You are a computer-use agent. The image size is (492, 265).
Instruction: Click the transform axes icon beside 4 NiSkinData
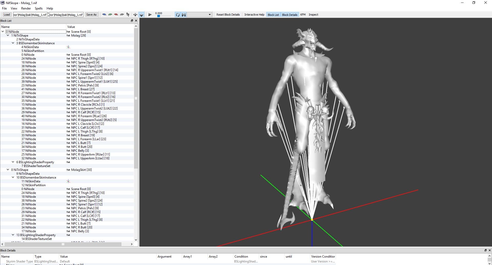(68, 47)
